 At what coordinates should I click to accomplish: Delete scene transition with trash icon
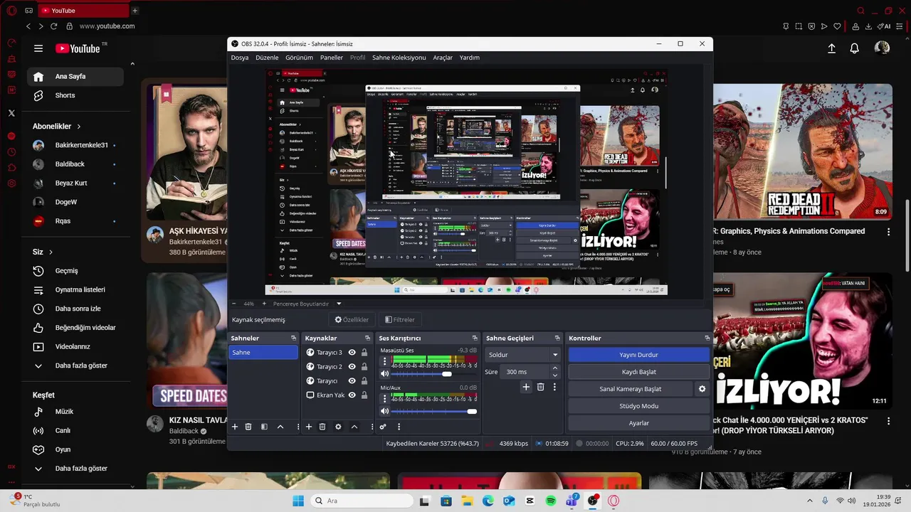click(x=541, y=387)
